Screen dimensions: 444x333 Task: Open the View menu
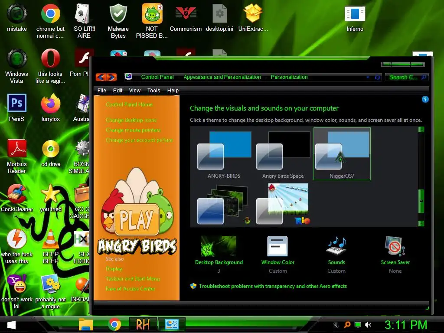coord(135,90)
